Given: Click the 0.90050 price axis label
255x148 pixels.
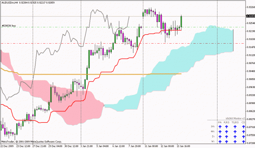Looking at the screenshot, I should tap(251, 79).
